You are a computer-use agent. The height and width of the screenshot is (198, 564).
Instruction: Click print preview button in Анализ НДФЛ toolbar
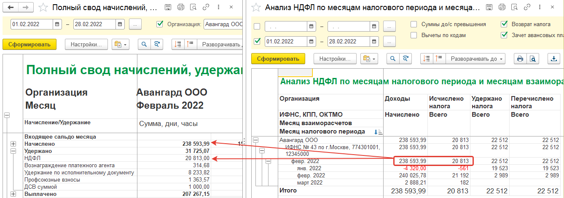coord(532,59)
